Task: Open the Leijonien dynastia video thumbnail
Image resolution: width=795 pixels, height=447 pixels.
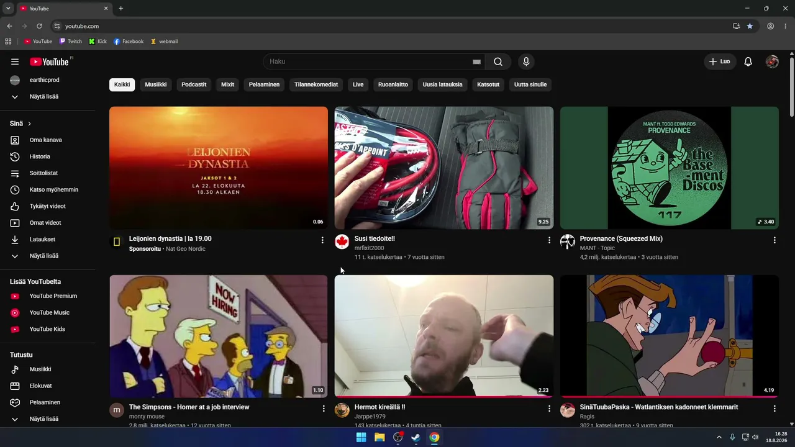Action: [x=219, y=168]
